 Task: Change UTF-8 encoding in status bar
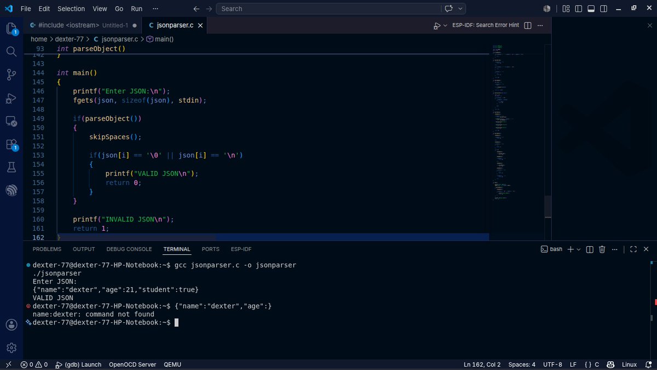[552, 365]
